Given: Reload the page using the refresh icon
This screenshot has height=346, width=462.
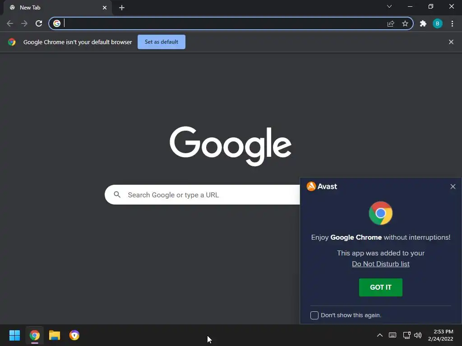Looking at the screenshot, I should point(39,23).
